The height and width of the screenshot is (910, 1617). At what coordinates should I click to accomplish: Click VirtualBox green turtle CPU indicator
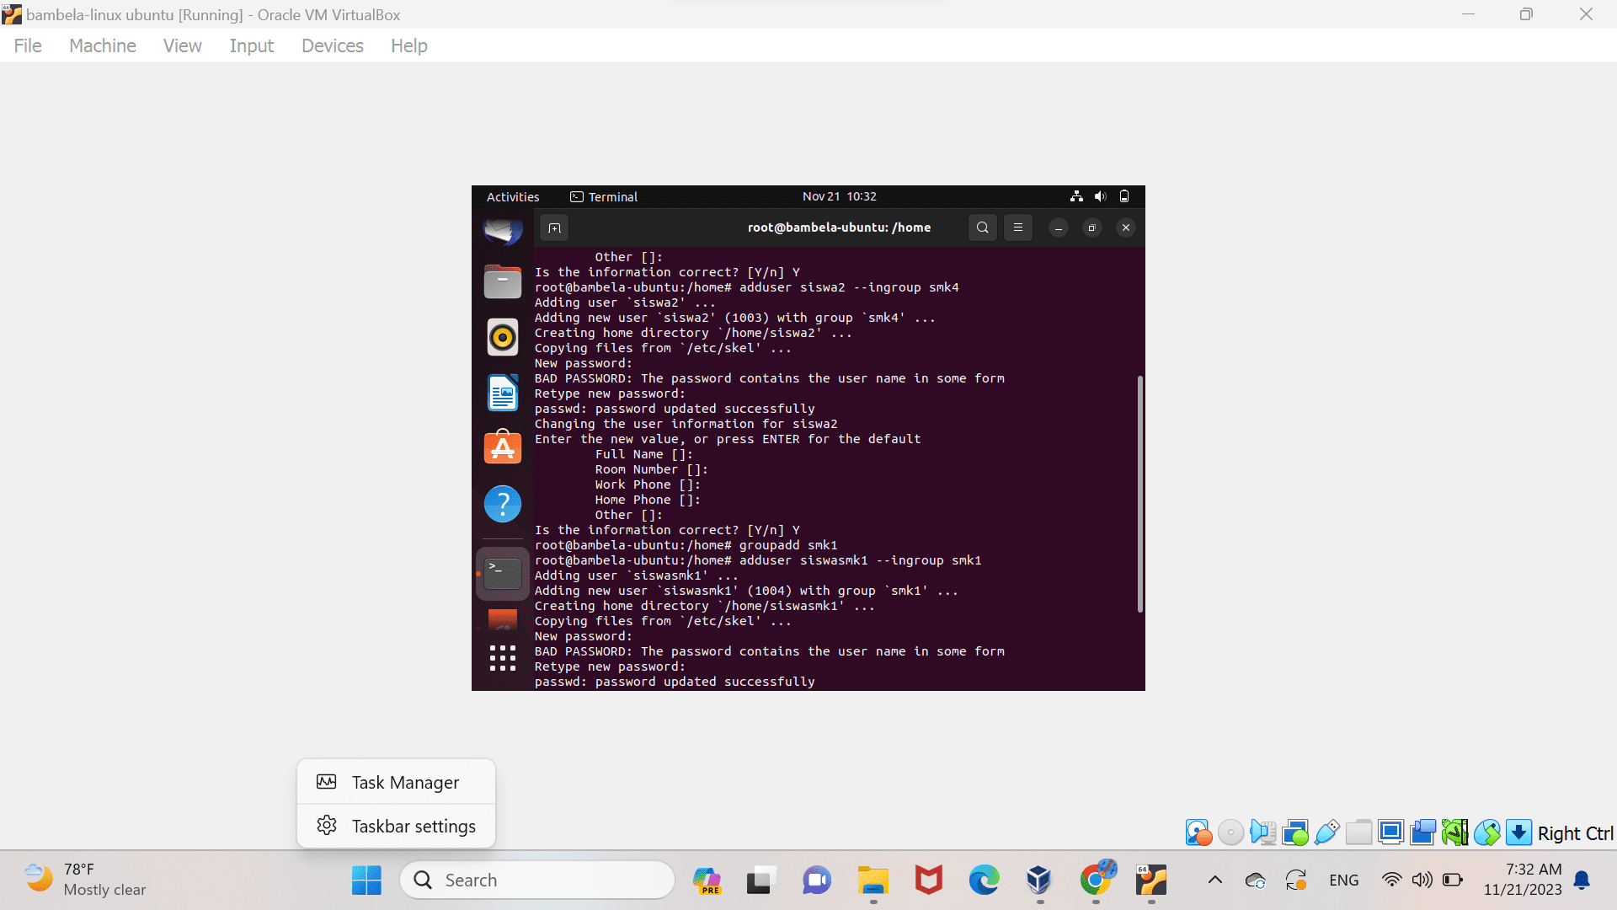1454,832
